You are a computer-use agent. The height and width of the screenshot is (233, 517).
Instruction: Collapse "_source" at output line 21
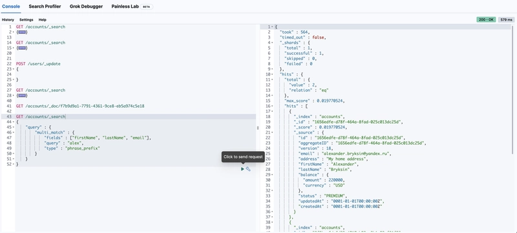click(272, 132)
